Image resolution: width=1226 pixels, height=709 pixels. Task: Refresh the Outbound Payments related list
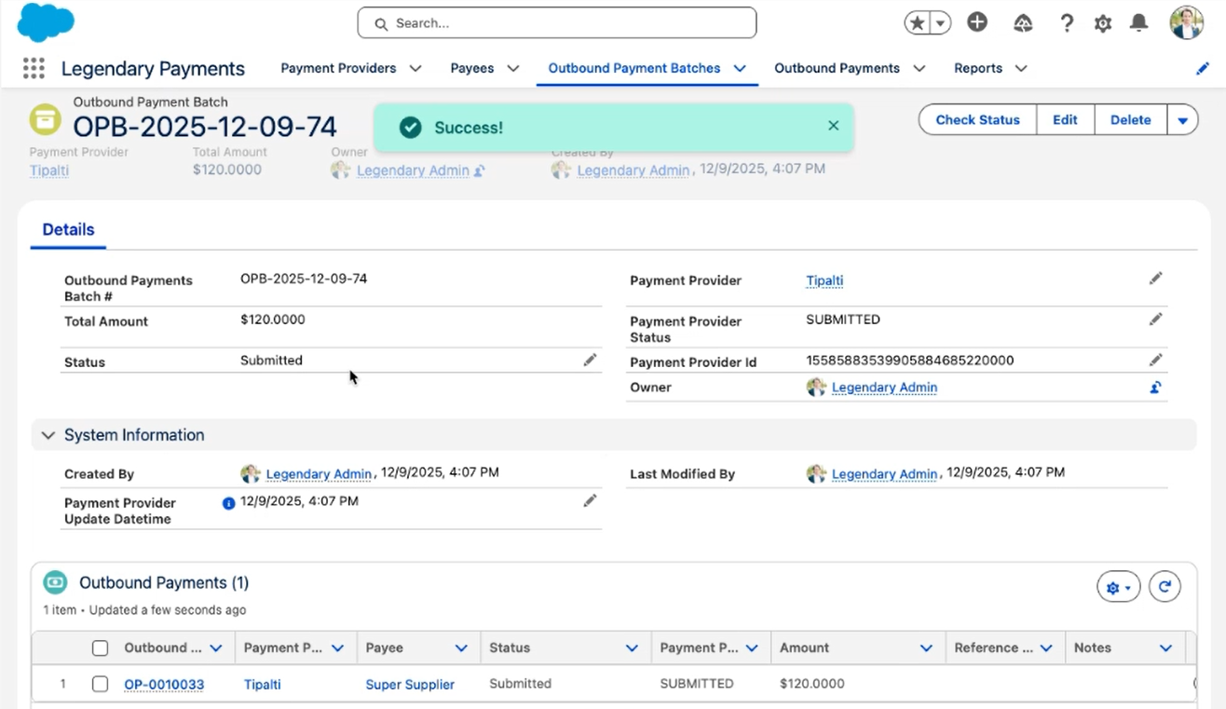[x=1165, y=587]
